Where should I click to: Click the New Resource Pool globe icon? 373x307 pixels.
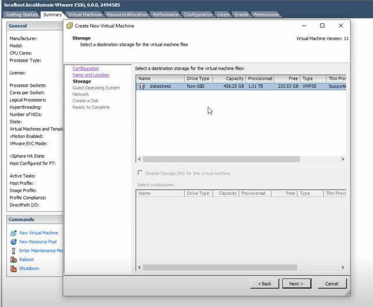13,242
